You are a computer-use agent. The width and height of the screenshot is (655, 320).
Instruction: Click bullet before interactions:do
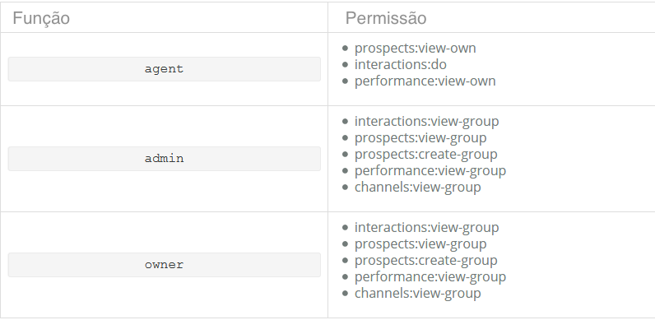[345, 65]
